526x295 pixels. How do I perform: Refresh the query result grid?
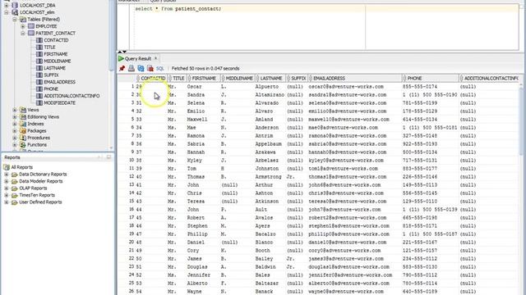(x=141, y=68)
